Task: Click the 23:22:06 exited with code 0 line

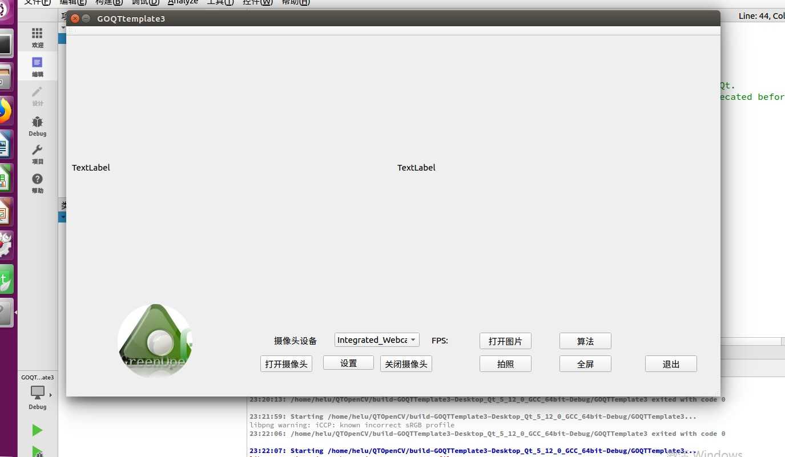Action: point(487,434)
